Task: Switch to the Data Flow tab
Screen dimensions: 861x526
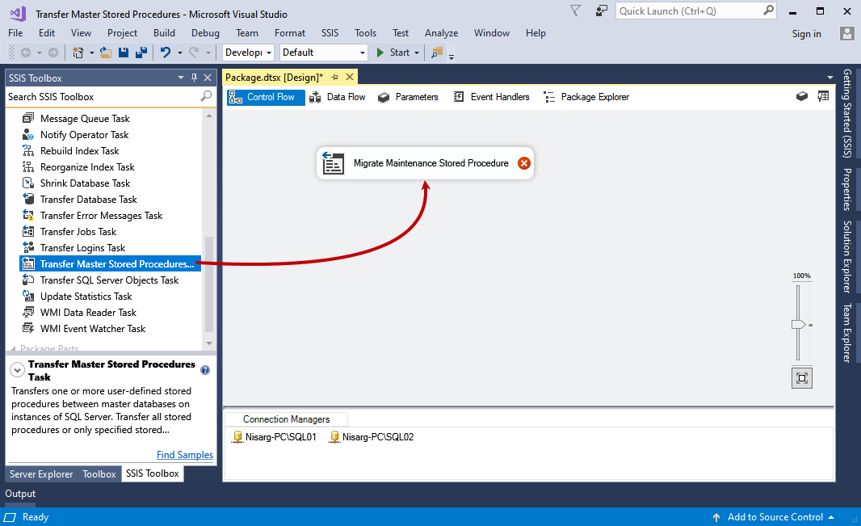Action: point(338,97)
